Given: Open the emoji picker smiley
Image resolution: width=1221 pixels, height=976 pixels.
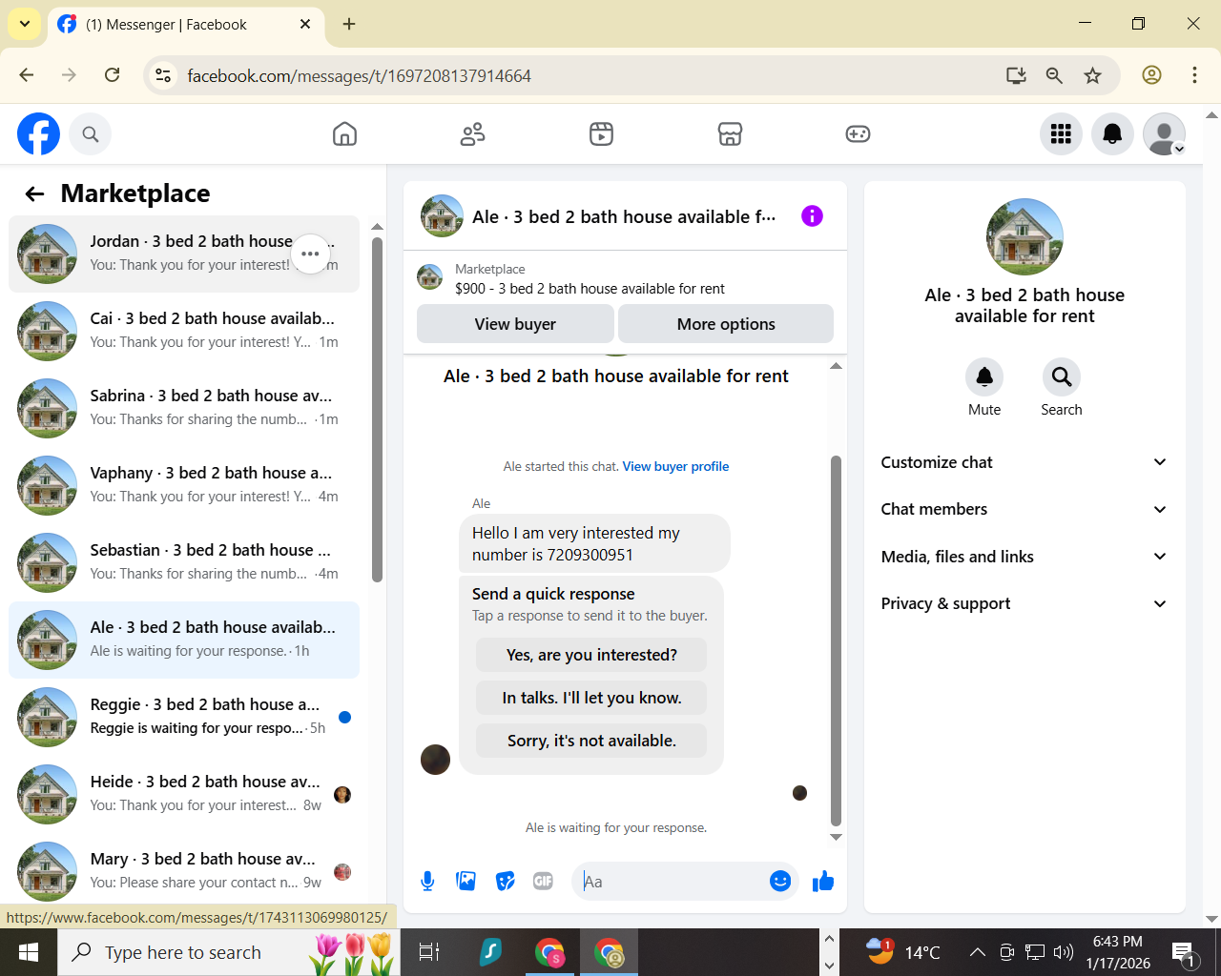Looking at the screenshot, I should click(x=780, y=882).
